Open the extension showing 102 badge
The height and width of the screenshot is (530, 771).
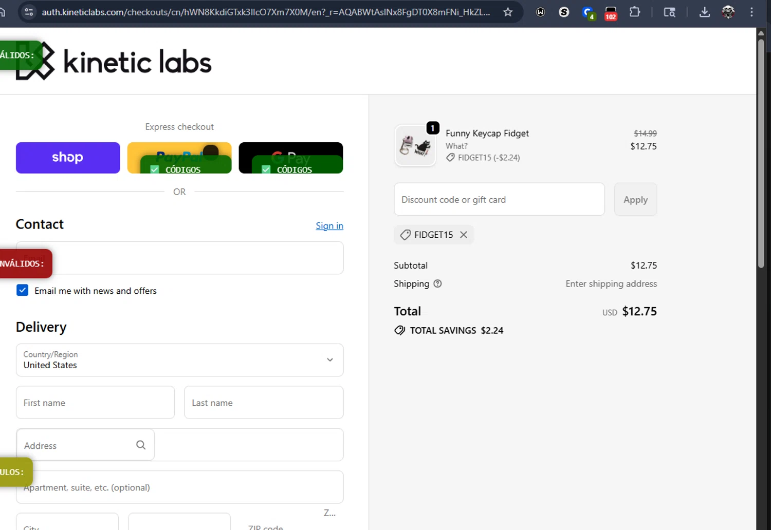tap(611, 13)
